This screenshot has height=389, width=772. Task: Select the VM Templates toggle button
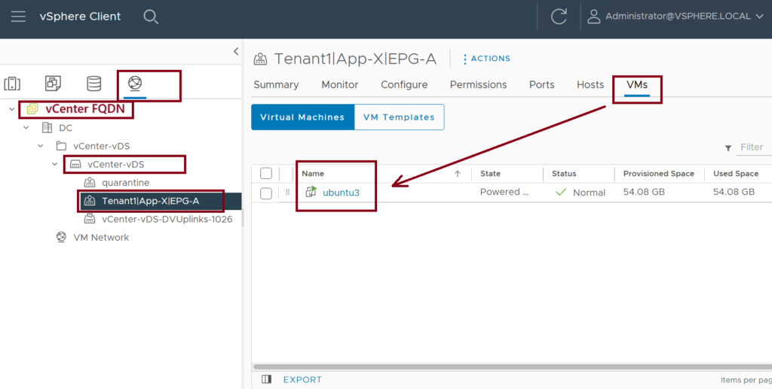399,117
